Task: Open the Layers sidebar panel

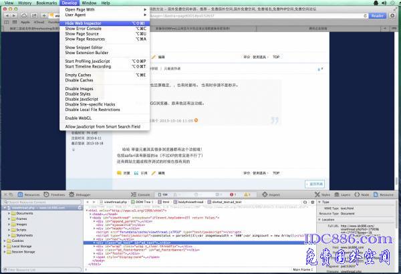Action: tap(343, 194)
